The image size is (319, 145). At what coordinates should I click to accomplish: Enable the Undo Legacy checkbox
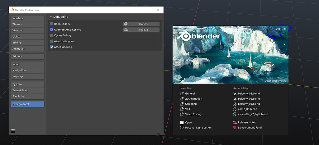click(52, 24)
